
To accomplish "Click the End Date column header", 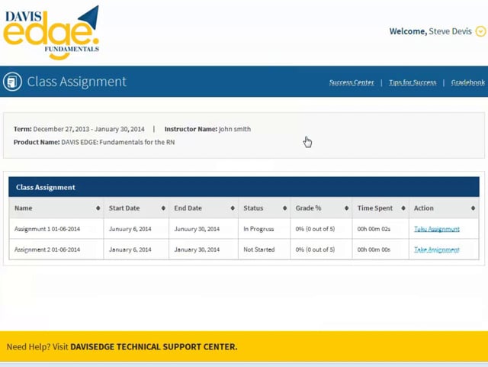I will [204, 208].
